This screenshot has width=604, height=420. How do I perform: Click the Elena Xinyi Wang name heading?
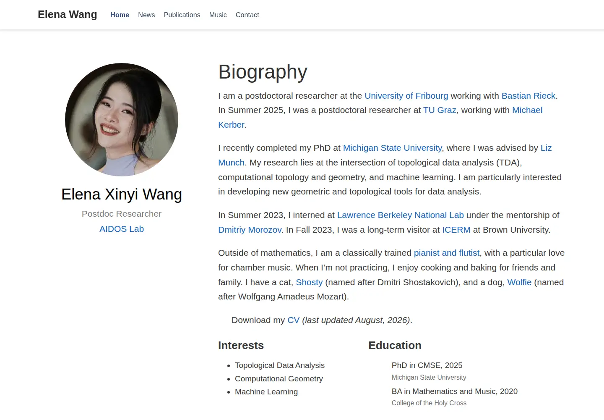(122, 194)
